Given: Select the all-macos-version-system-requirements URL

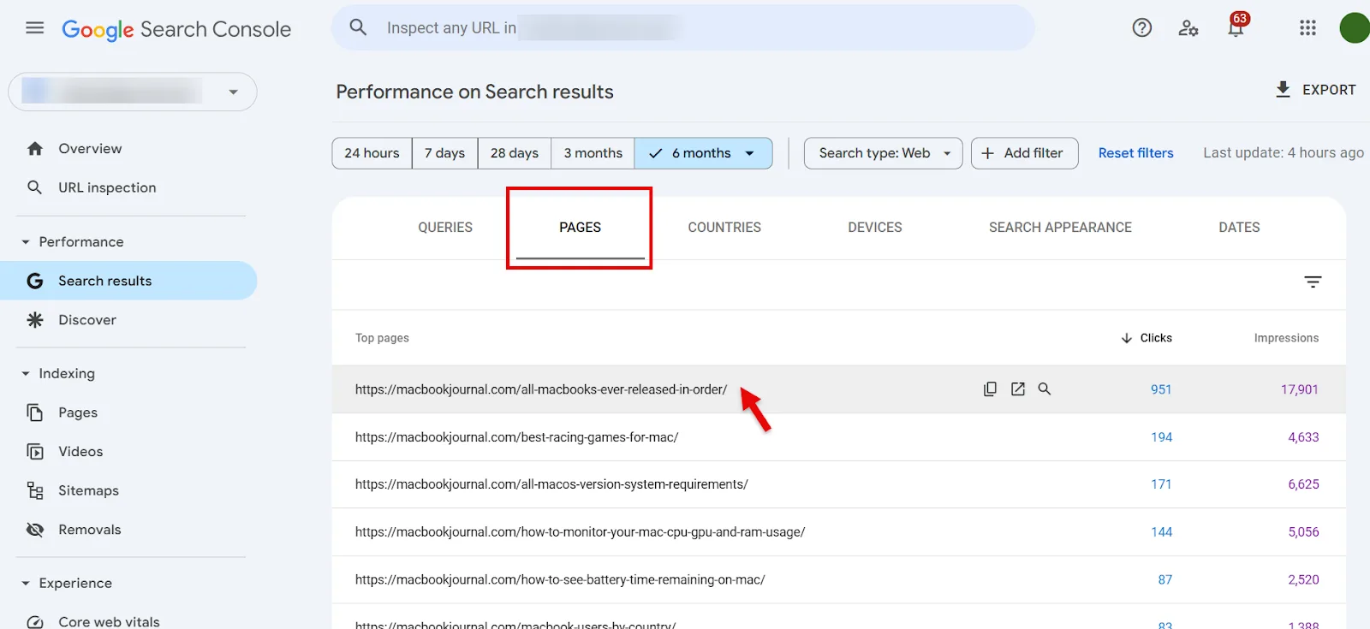Looking at the screenshot, I should pos(551,484).
